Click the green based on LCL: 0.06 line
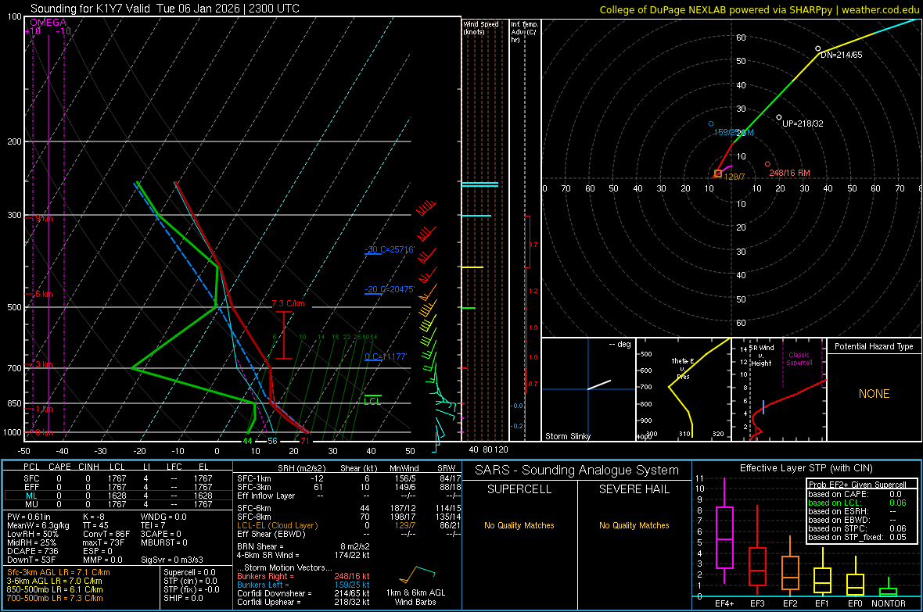923x612 pixels. pos(857,503)
